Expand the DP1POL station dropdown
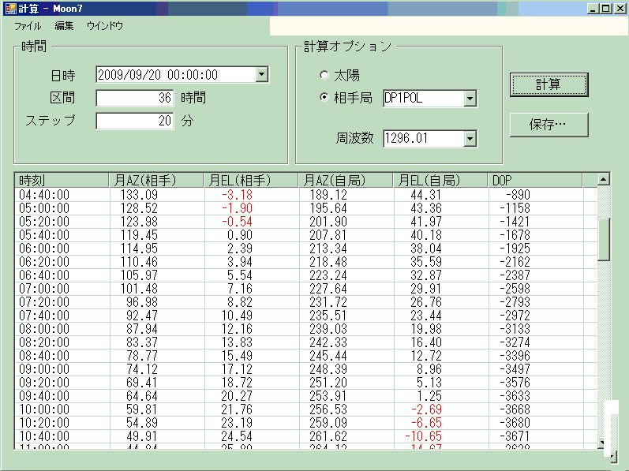Viewport: 629px width, 471px height. click(x=470, y=99)
